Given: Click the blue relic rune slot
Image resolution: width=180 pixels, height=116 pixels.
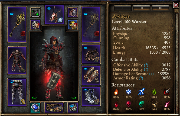Looking at the screenshot, I should (35, 108).
